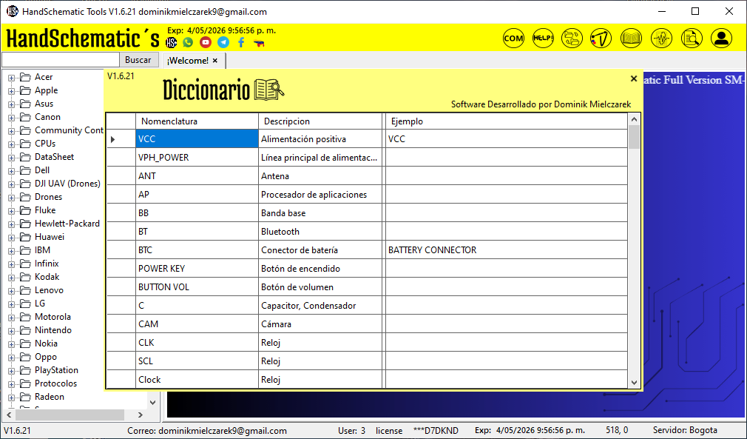Open the HELP! icon in toolbar
The width and height of the screenshot is (747, 439).
click(x=543, y=38)
